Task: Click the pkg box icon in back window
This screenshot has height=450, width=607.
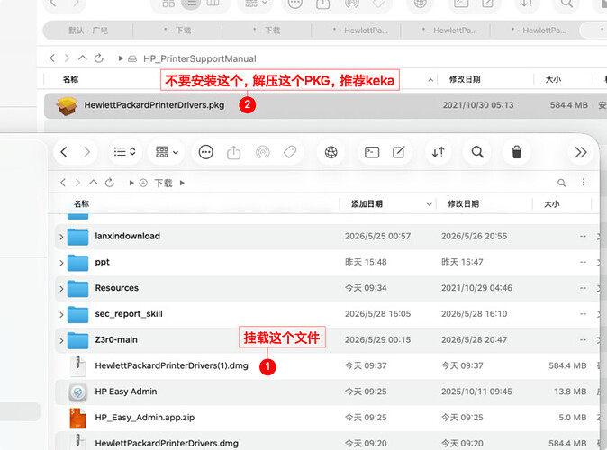Action: pos(67,105)
